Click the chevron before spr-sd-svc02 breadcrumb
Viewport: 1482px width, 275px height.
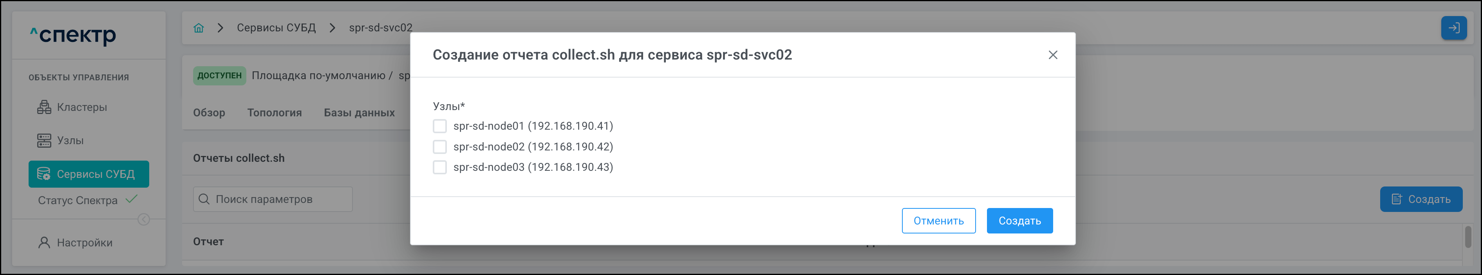[x=332, y=27]
